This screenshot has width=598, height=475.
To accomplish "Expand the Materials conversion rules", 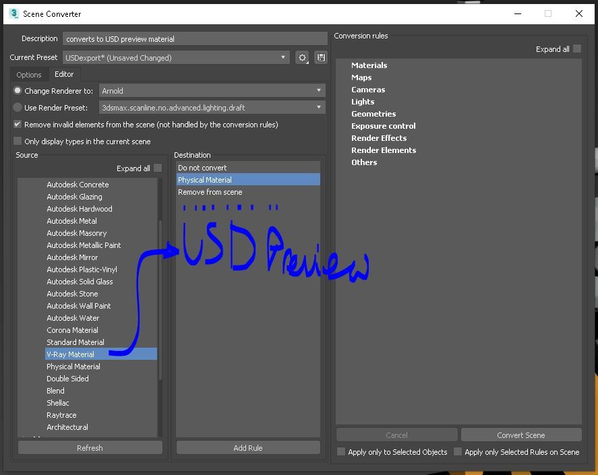I will click(x=369, y=65).
